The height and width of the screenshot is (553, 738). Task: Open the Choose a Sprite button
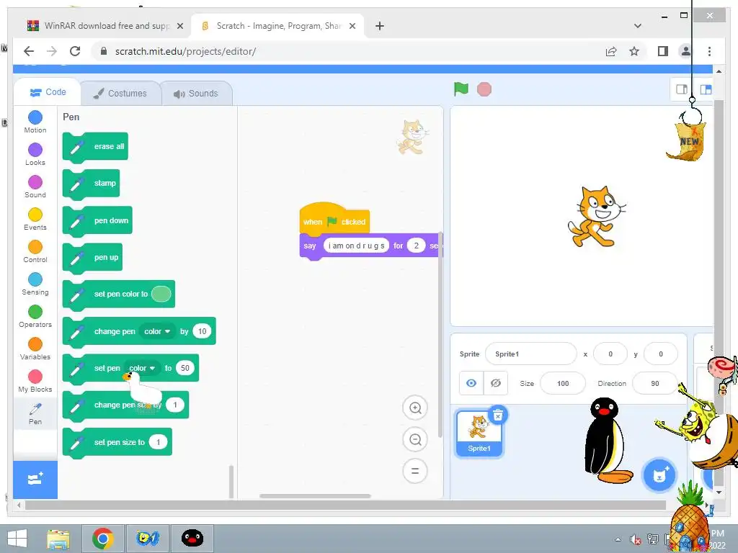[659, 475]
